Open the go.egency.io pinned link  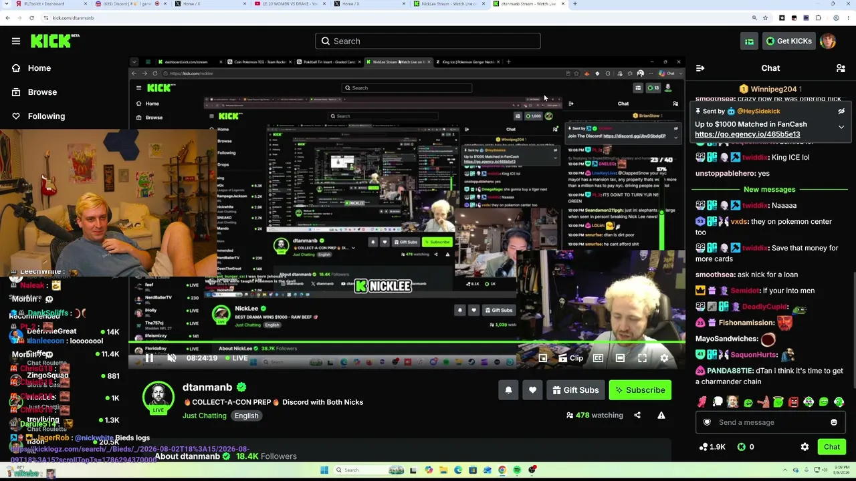tap(747, 134)
